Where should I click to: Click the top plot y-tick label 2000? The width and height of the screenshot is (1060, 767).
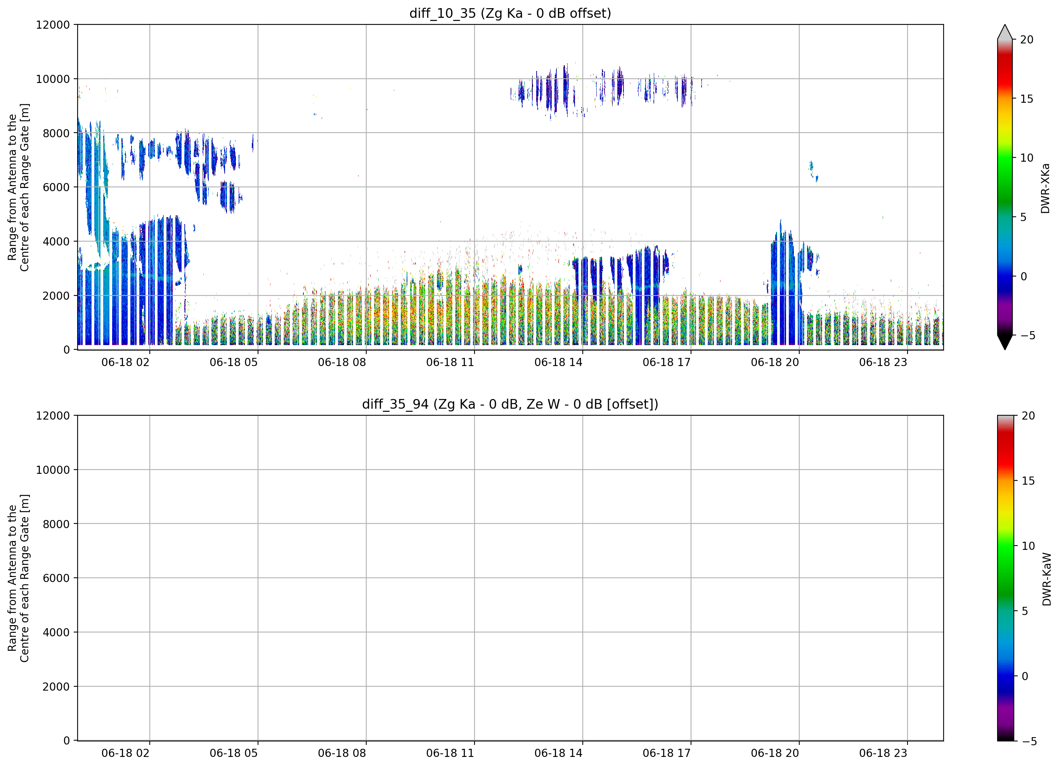click(x=56, y=296)
